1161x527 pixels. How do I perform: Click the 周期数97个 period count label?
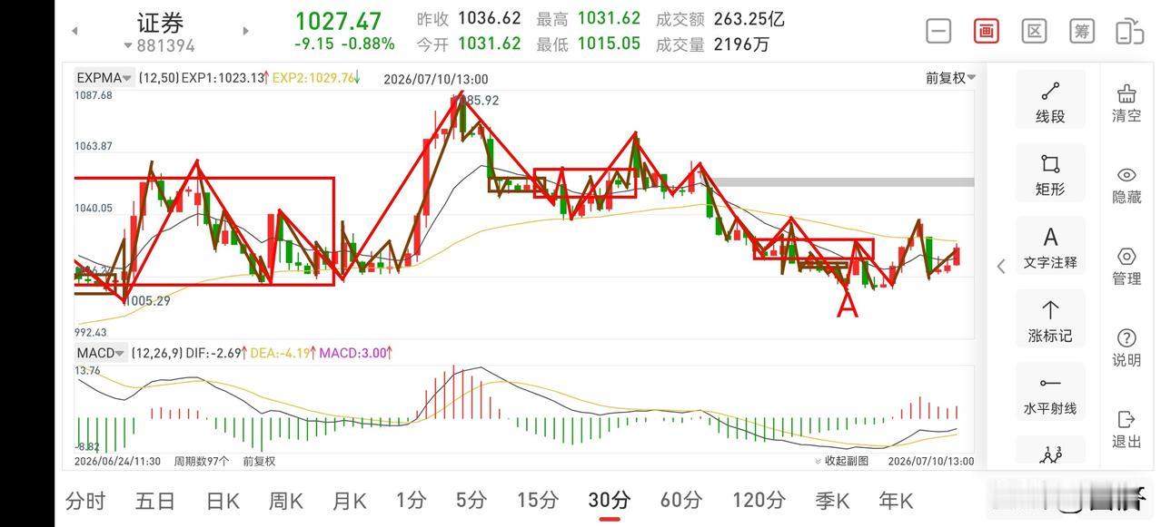coord(200,461)
